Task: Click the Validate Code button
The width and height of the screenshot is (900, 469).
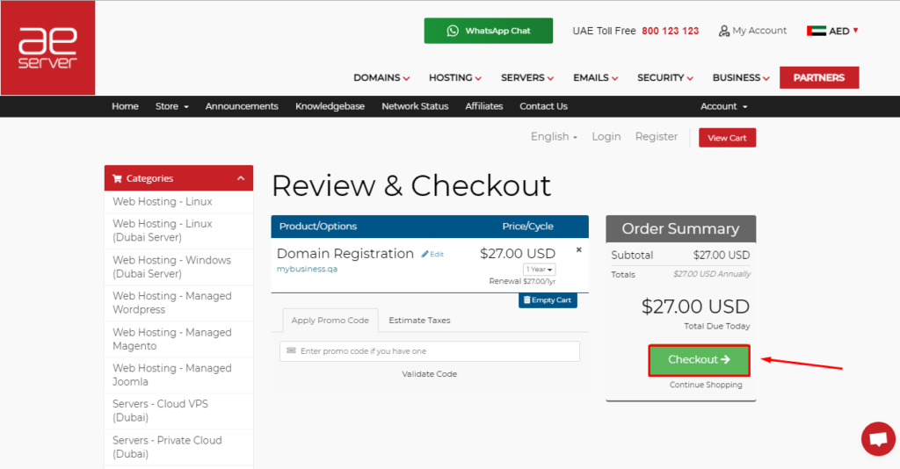Action: click(429, 374)
